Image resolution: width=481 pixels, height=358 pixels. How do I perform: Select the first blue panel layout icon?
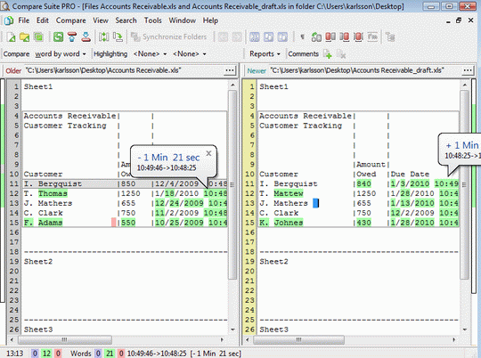click(254, 37)
